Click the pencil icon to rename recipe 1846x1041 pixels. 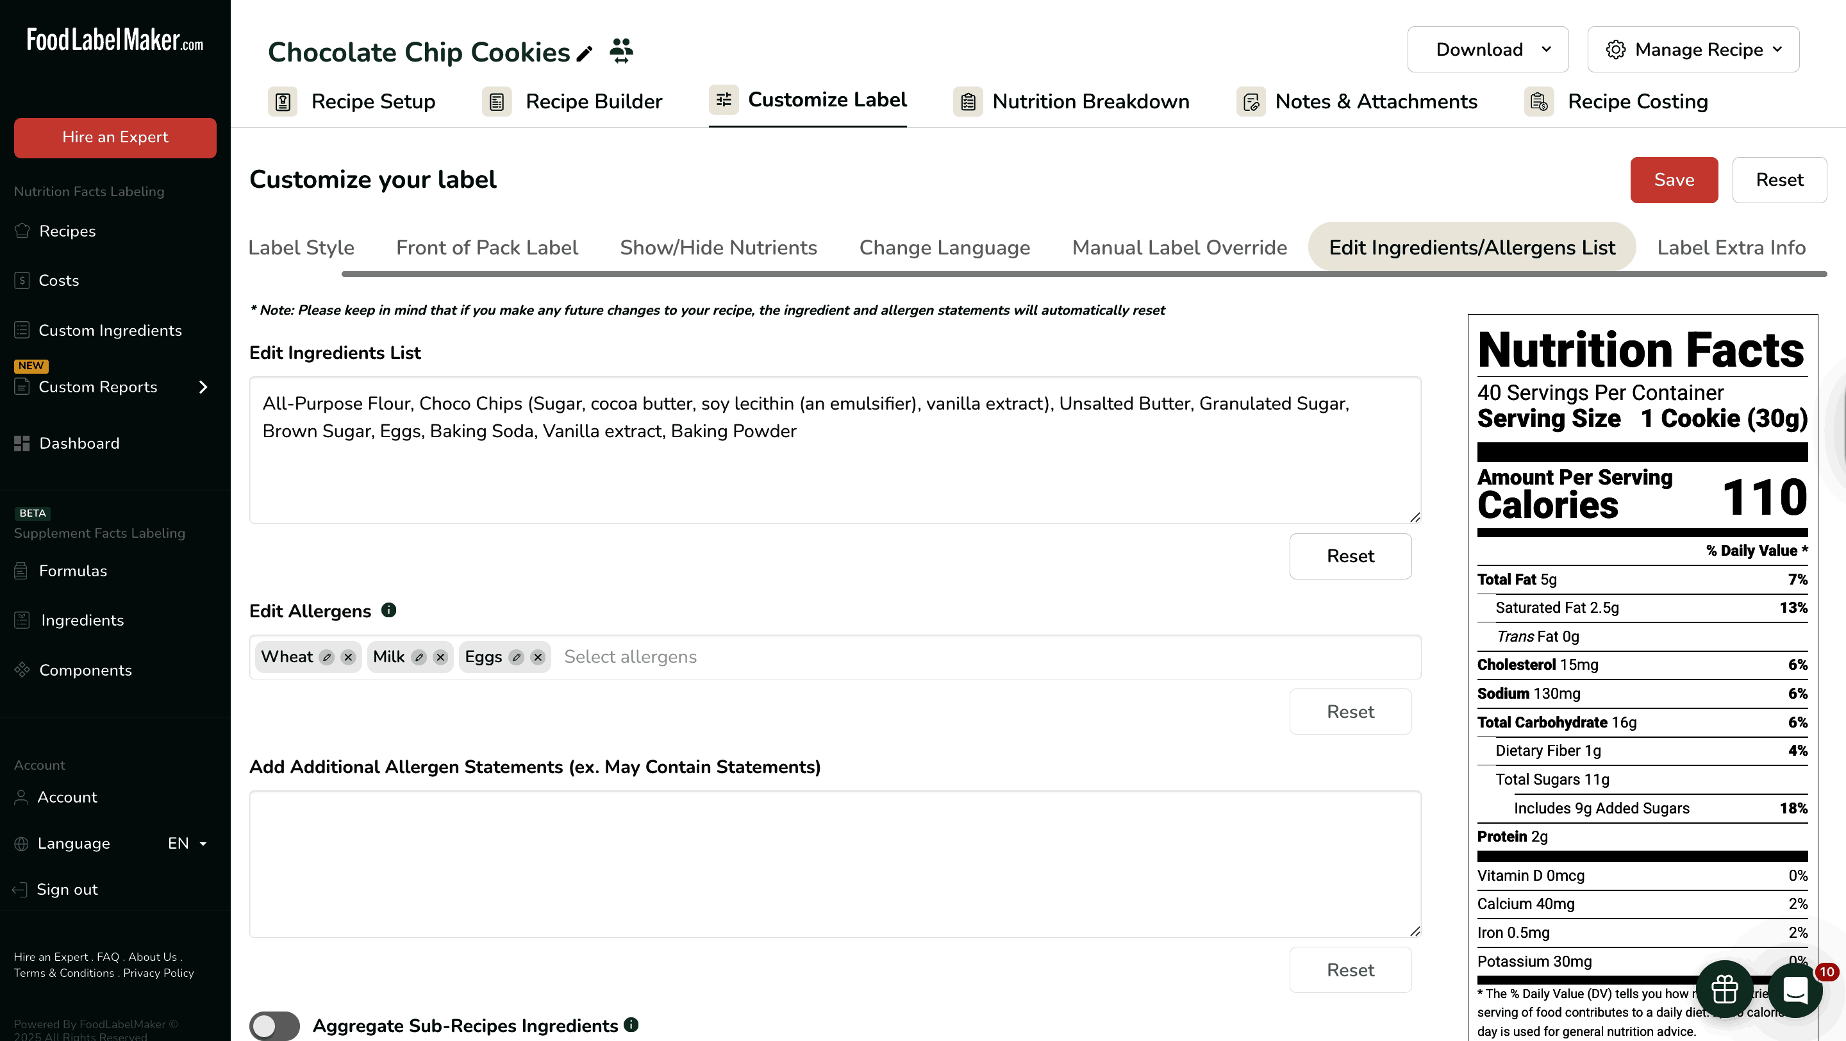pos(585,54)
